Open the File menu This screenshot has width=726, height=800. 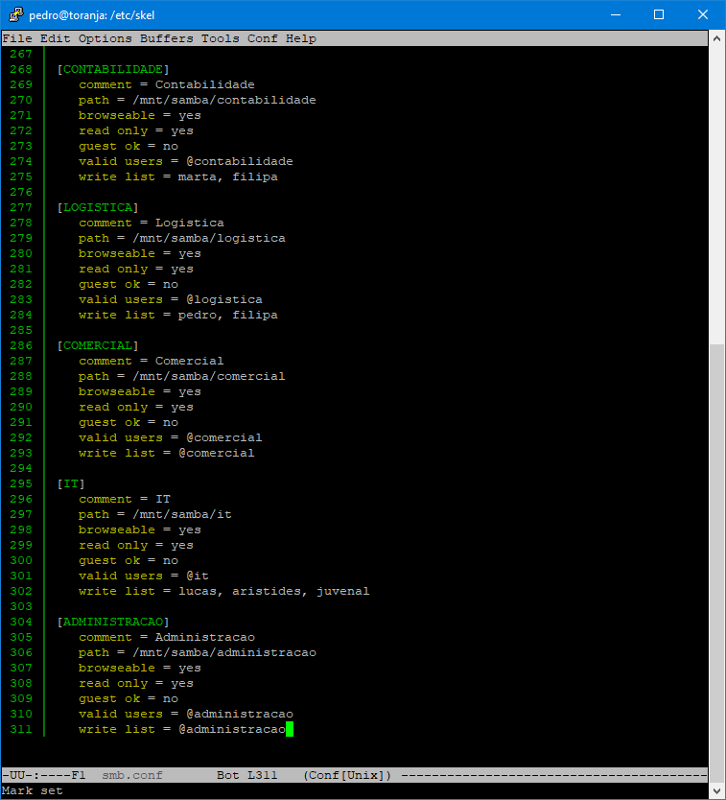tap(17, 38)
